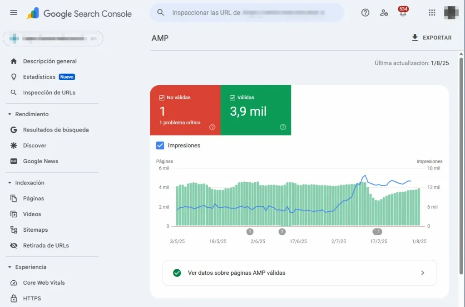Click the Google Search Console logo
Viewport: 465px width, 307px height.
click(x=79, y=14)
